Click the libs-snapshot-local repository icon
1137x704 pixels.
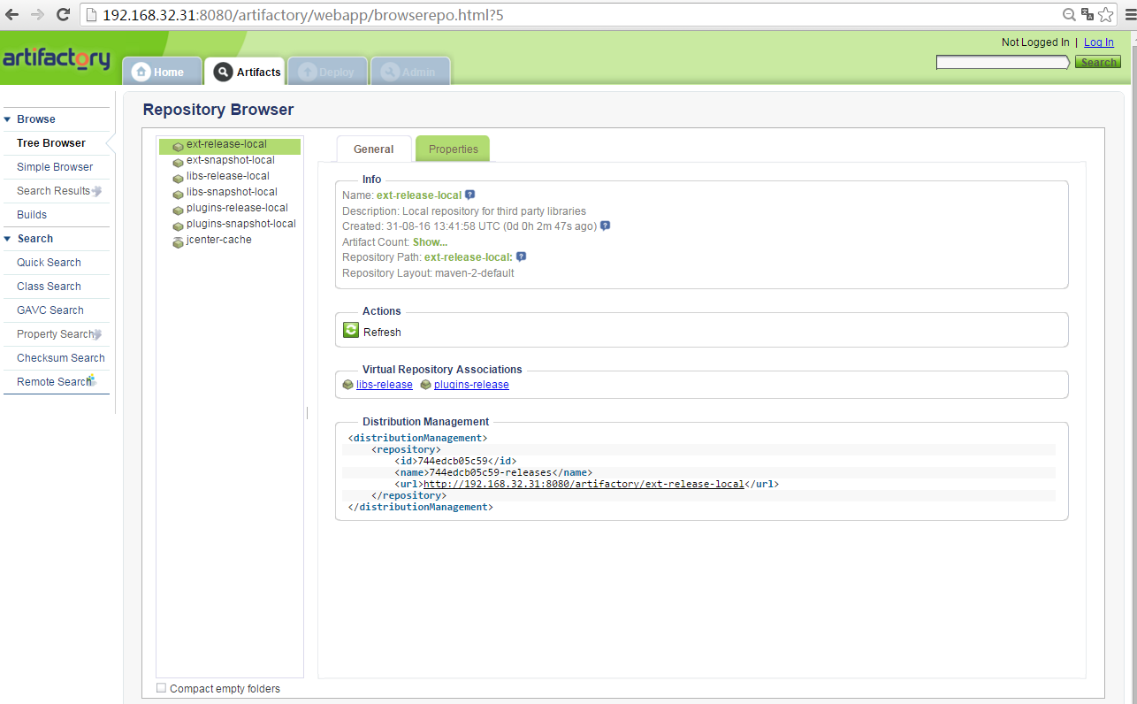(178, 194)
